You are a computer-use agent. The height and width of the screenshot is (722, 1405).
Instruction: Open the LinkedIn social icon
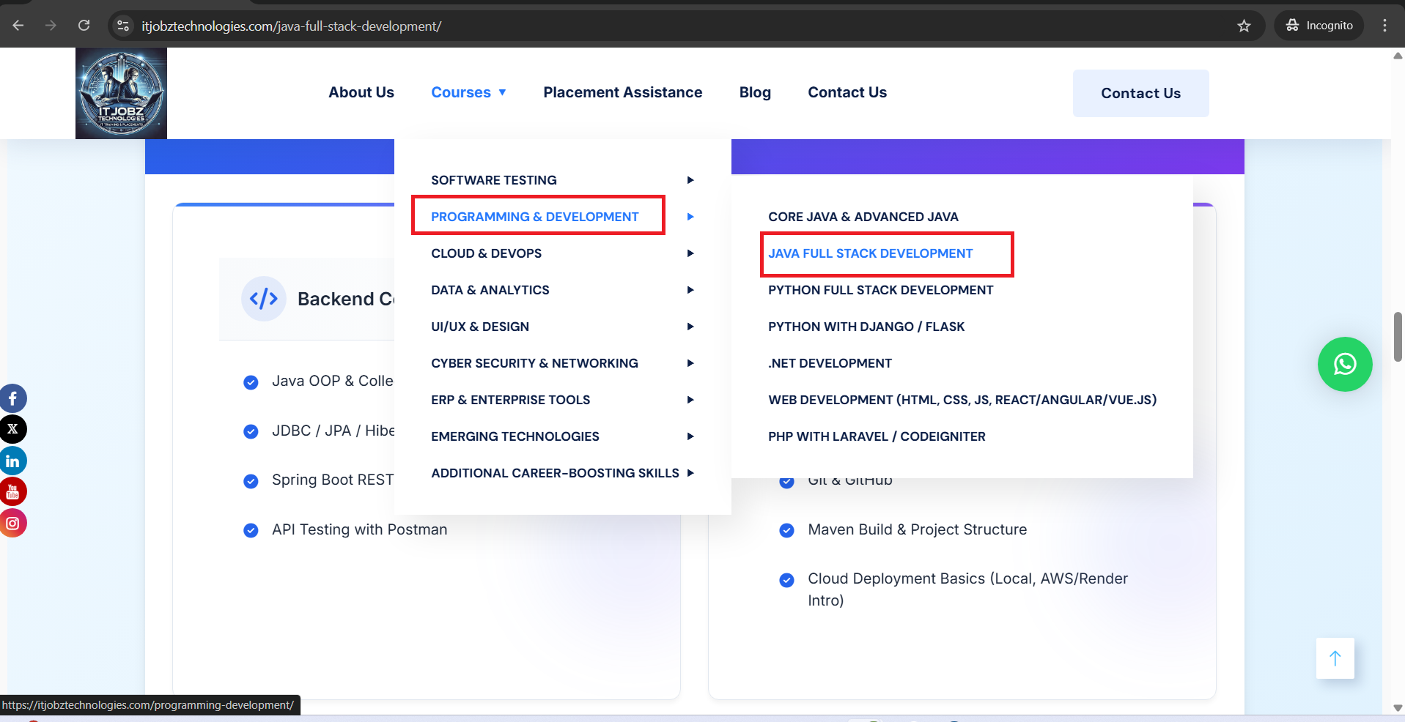click(12, 461)
